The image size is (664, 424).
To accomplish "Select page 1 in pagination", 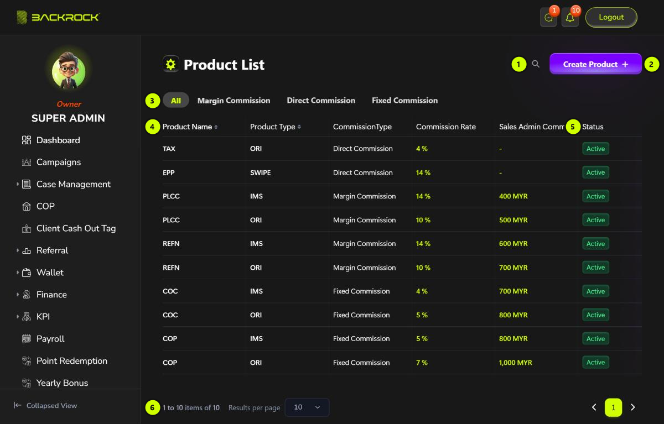I will click(x=613, y=407).
